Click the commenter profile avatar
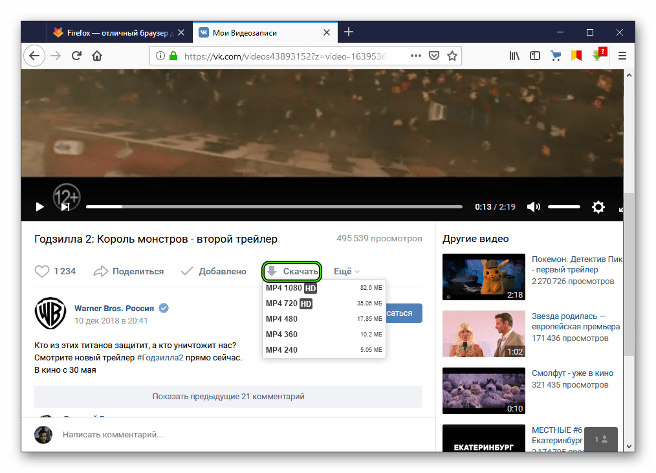Image resolution: width=656 pixels, height=473 pixels. (43, 435)
